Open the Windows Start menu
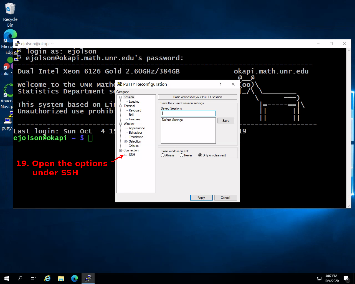The image size is (355, 284). pyautogui.click(x=7, y=278)
